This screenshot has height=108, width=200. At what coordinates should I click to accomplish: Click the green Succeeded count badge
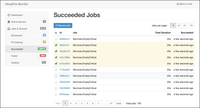coord(41,49)
